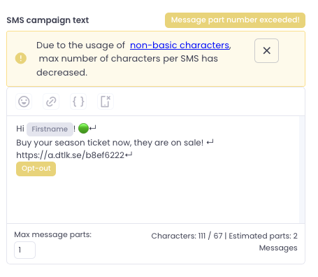Open the emoji picker icon
Screen dimensions: 318x277
click(x=24, y=101)
